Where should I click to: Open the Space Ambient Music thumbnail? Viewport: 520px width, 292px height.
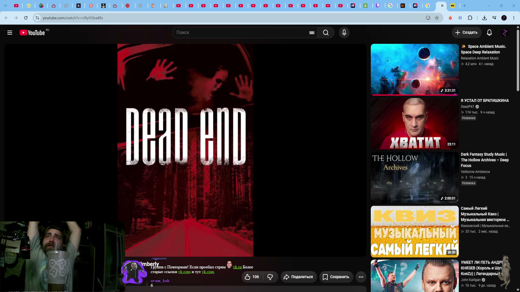click(x=415, y=69)
